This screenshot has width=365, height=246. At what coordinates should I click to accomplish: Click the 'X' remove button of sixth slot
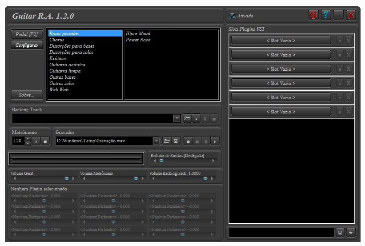pos(349,112)
